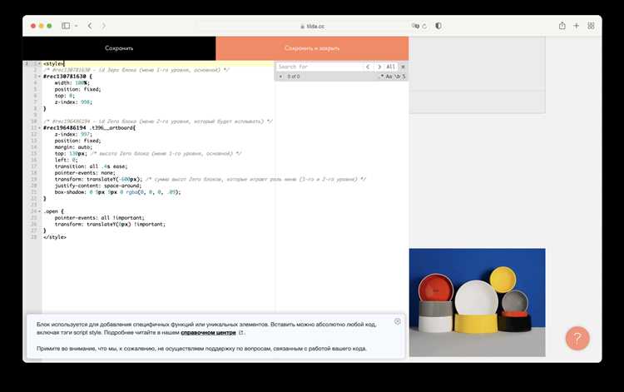Go to next search match arrow
Viewport: 624px width, 392px height.
click(x=379, y=67)
